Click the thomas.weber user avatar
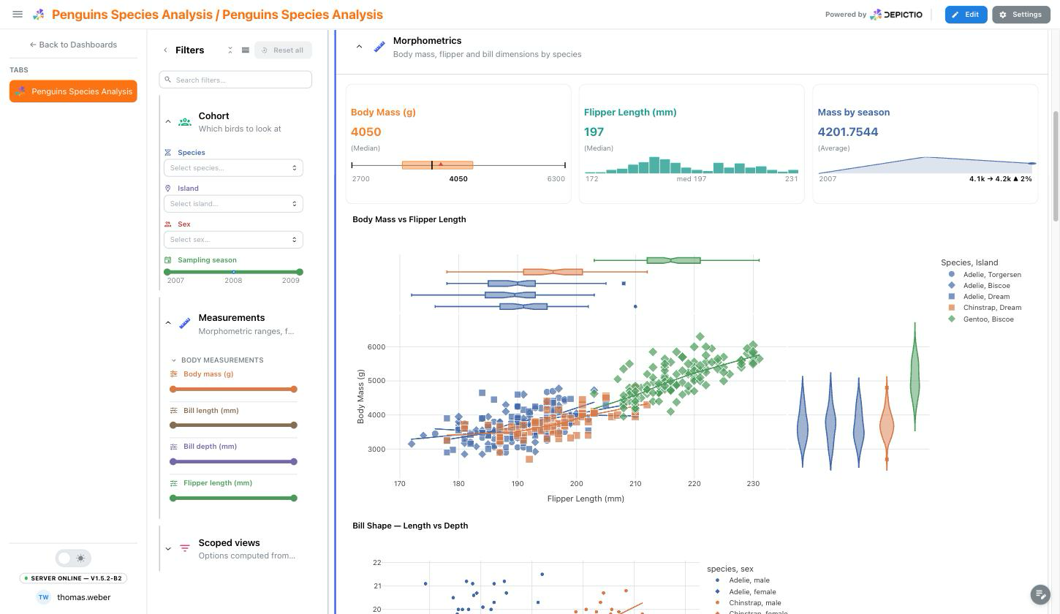The height and width of the screenshot is (614, 1060). [x=43, y=597]
